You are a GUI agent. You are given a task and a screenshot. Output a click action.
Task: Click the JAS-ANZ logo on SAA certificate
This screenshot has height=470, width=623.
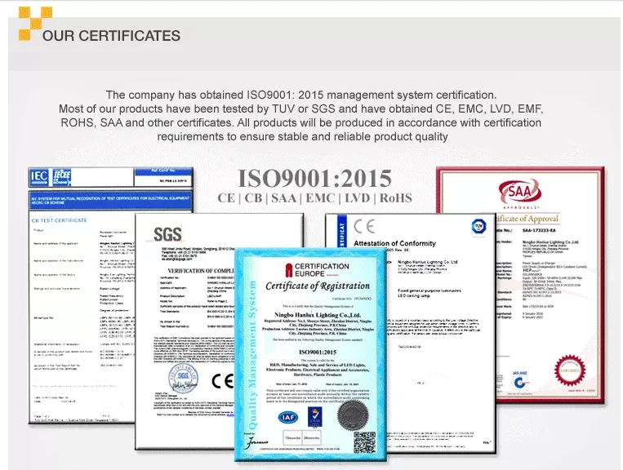[519, 381]
